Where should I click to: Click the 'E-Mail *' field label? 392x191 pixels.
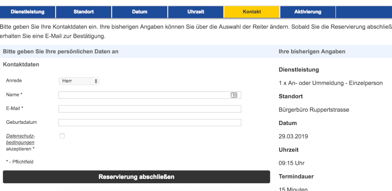15,108
